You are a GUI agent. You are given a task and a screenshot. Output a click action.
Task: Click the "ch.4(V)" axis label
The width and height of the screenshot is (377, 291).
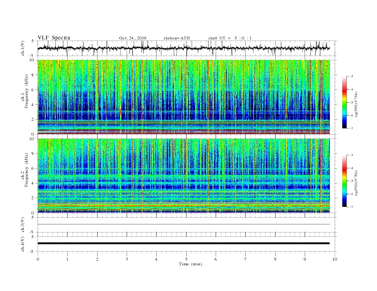tap(23, 244)
